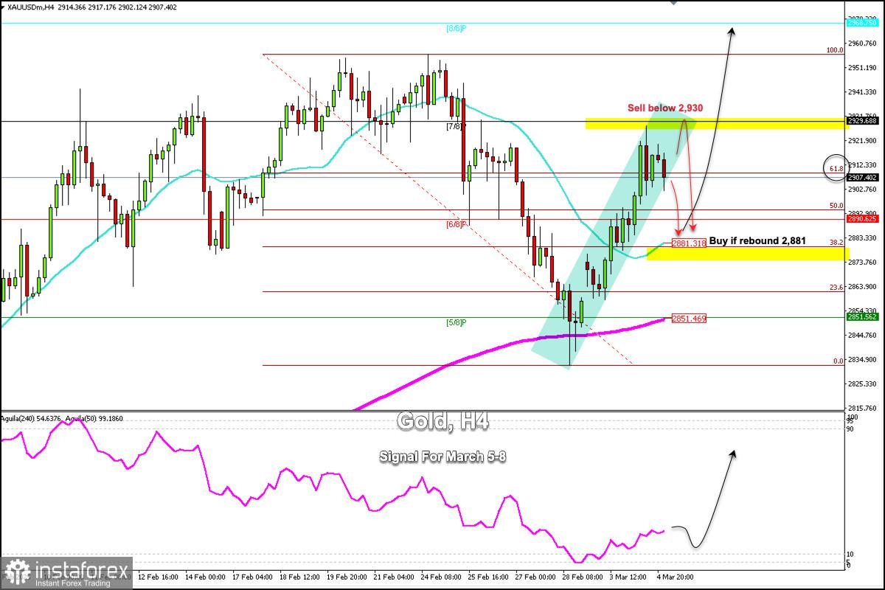Click the 2902.760 price axis value
885x590 pixels.
tap(862, 189)
